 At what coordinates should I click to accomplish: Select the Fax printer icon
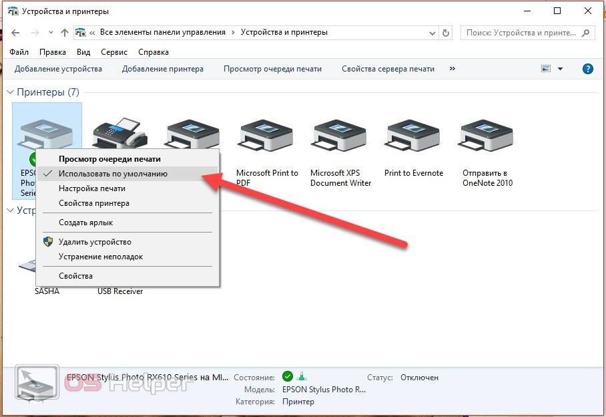(x=120, y=134)
